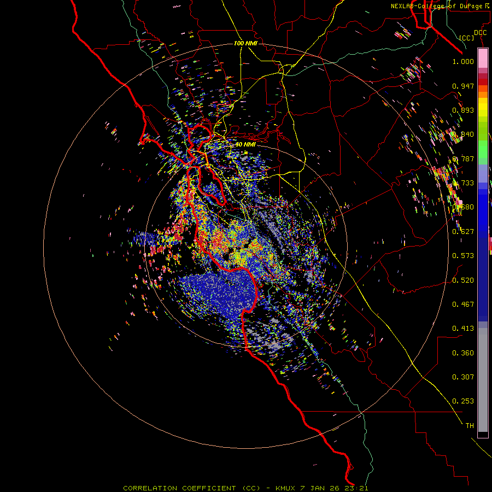The height and width of the screenshot is (492, 492).
Task: Click the DCC label above the color scale
Action: point(480,33)
